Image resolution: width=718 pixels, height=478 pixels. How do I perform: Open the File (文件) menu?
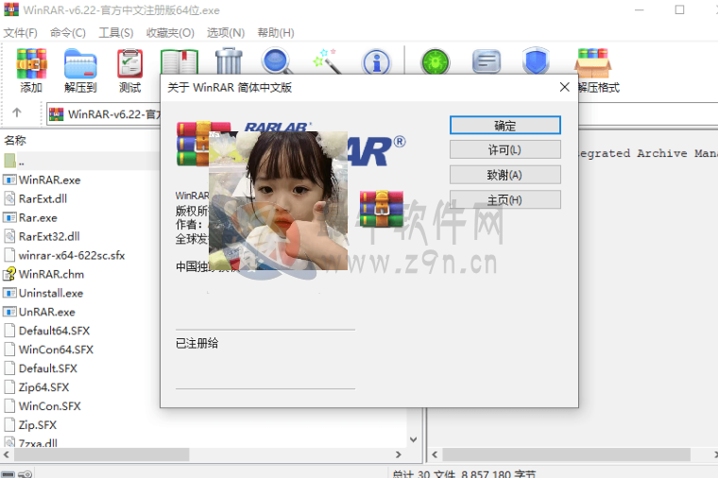[20, 32]
